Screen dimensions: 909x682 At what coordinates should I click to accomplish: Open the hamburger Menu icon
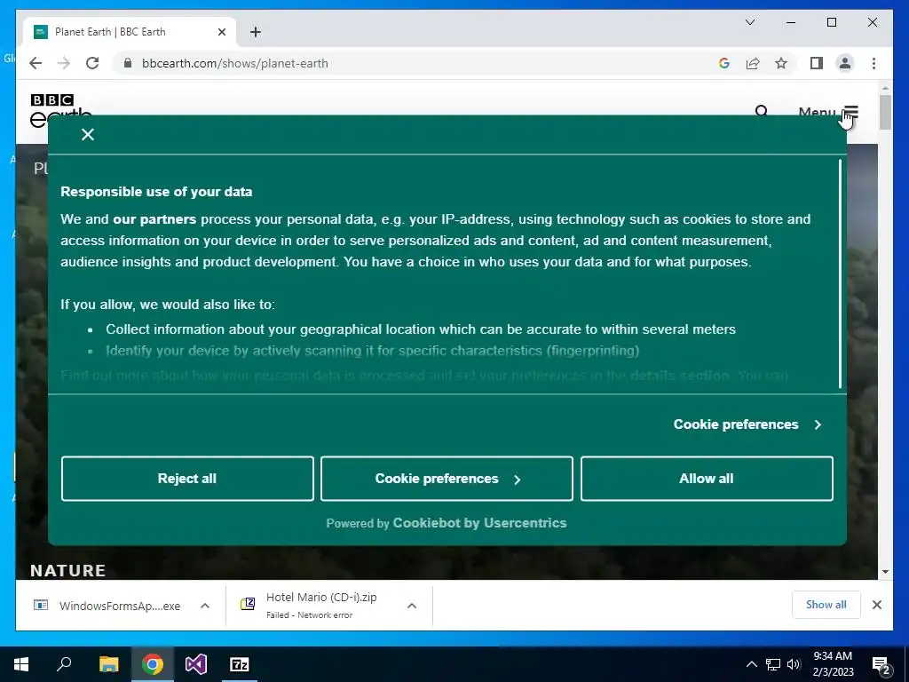tap(850, 111)
